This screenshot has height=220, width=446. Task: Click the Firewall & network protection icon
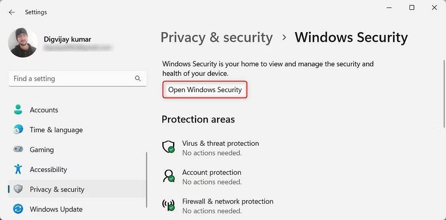(169, 205)
